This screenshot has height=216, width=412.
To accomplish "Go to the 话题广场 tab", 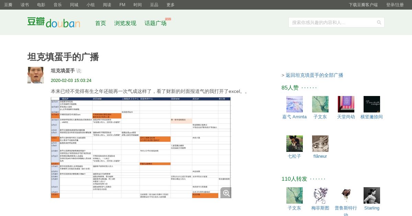I will (156, 23).
